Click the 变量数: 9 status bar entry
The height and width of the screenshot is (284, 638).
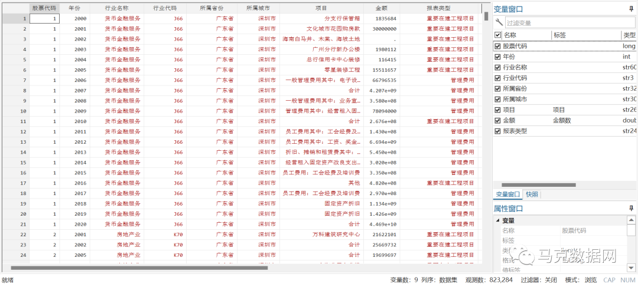(x=404, y=280)
